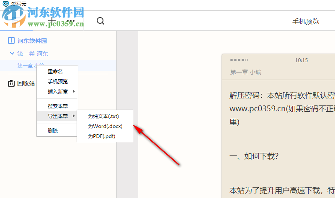Image resolution: width=335 pixels, height=198 pixels.
Task: Collapse the 第一卷 河东 volume chevron
Action: [12, 53]
